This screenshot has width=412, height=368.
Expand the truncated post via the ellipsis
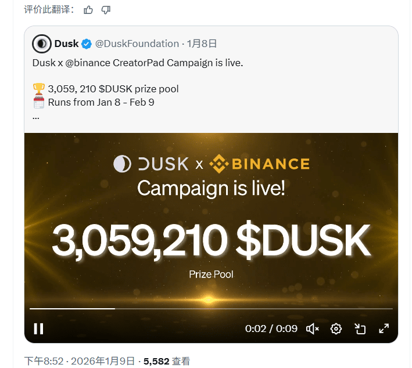coord(36,116)
